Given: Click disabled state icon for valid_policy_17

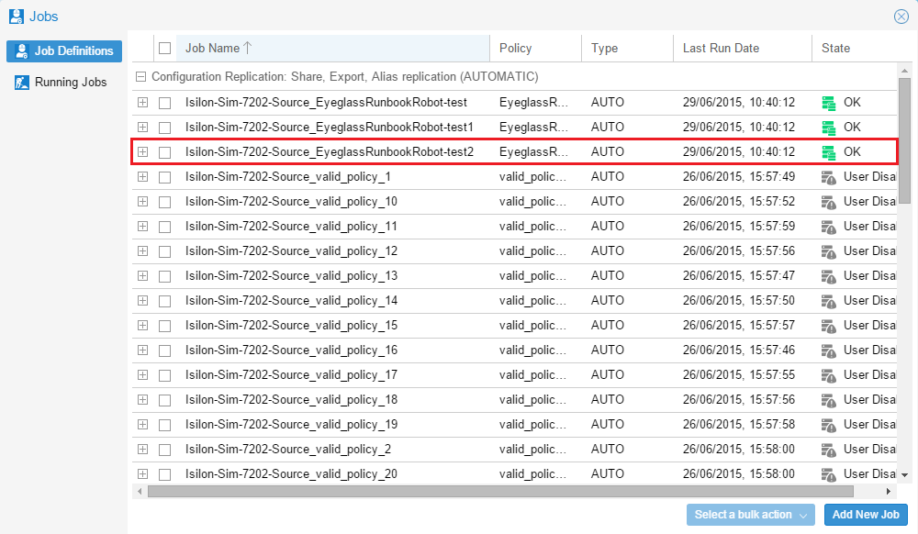Looking at the screenshot, I should (828, 375).
